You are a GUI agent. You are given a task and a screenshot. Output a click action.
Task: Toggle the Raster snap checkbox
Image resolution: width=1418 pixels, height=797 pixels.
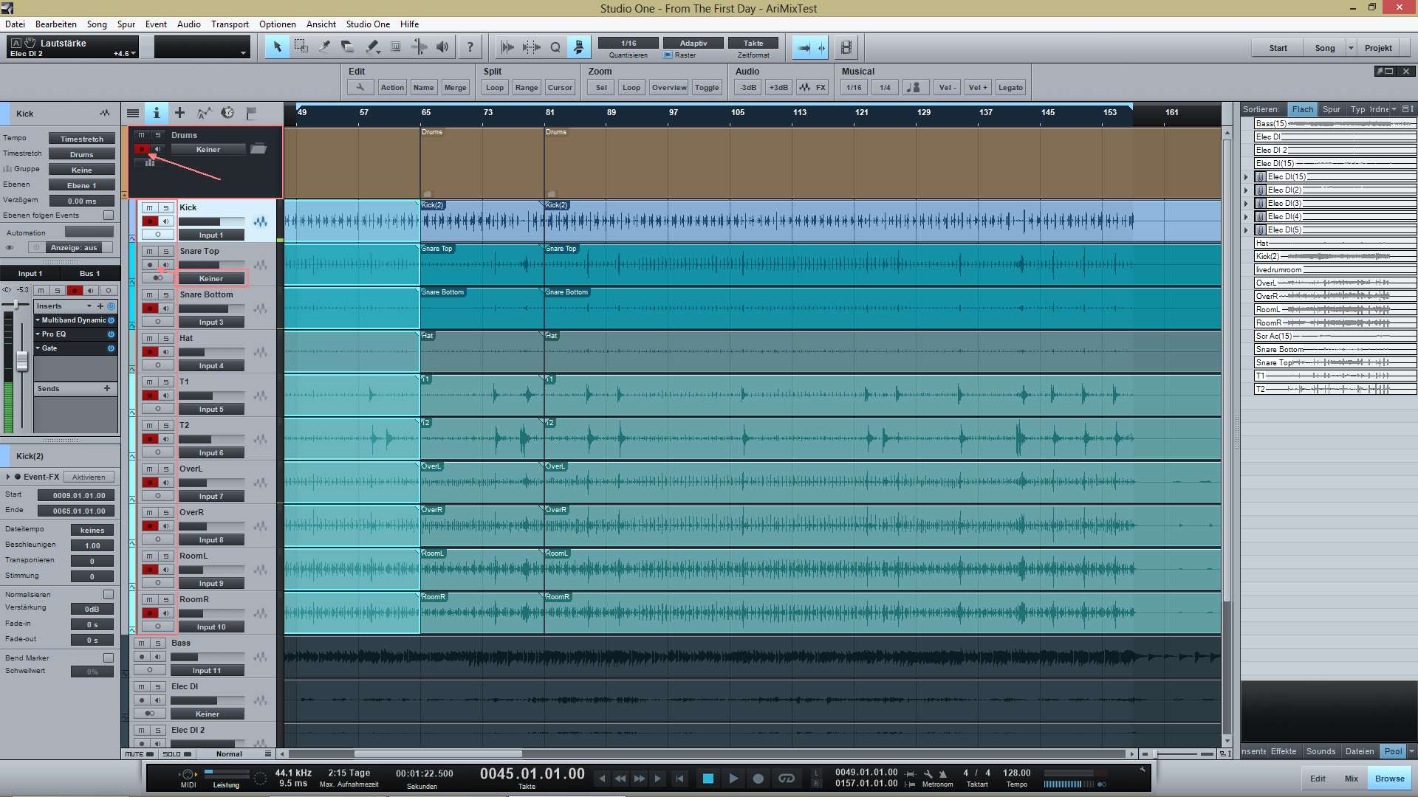pyautogui.click(x=668, y=55)
